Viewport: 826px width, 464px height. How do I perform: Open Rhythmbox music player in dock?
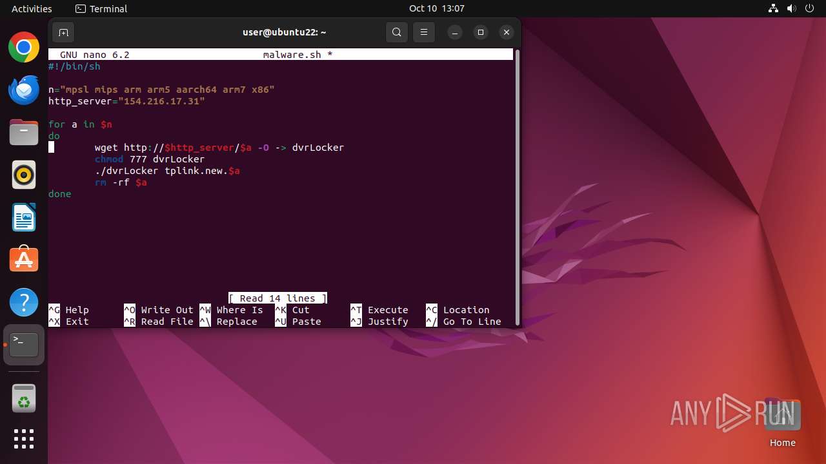(x=24, y=175)
